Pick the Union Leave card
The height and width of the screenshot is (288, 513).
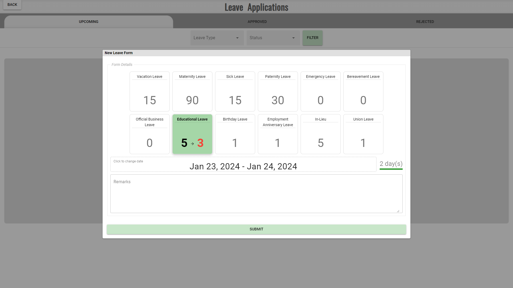coord(363,134)
